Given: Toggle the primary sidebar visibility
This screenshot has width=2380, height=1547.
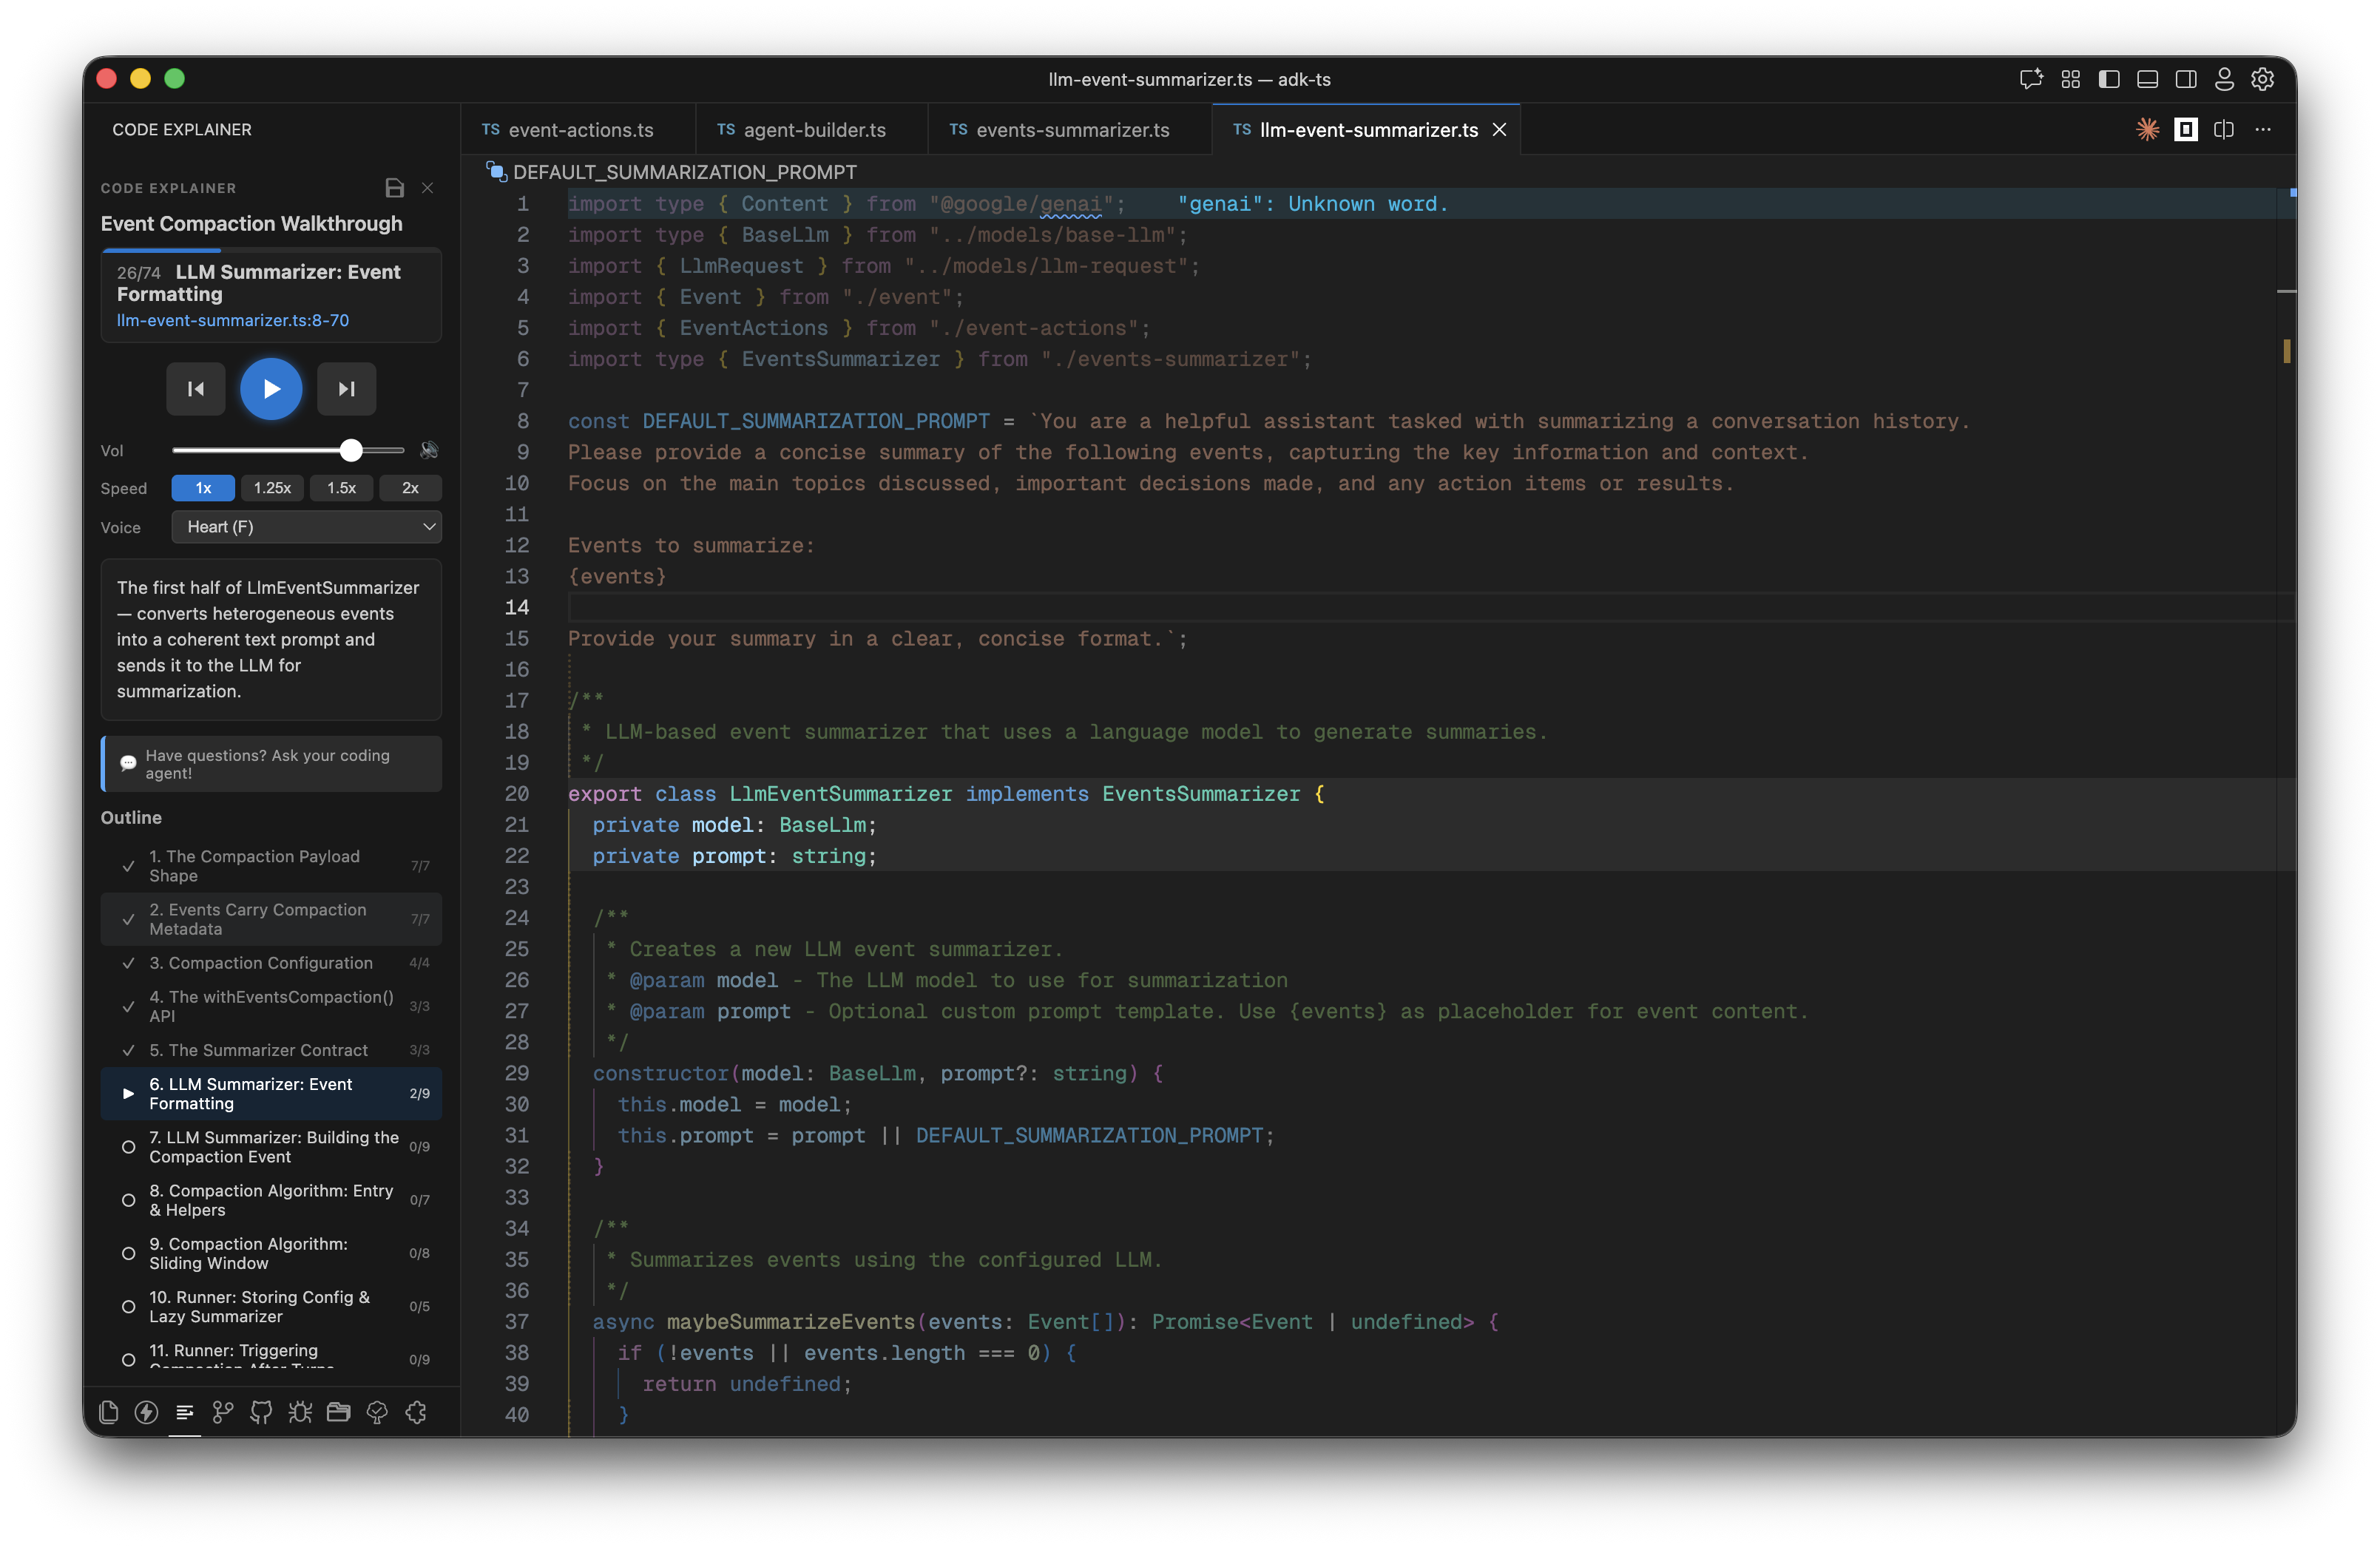Looking at the screenshot, I should click(x=2110, y=79).
